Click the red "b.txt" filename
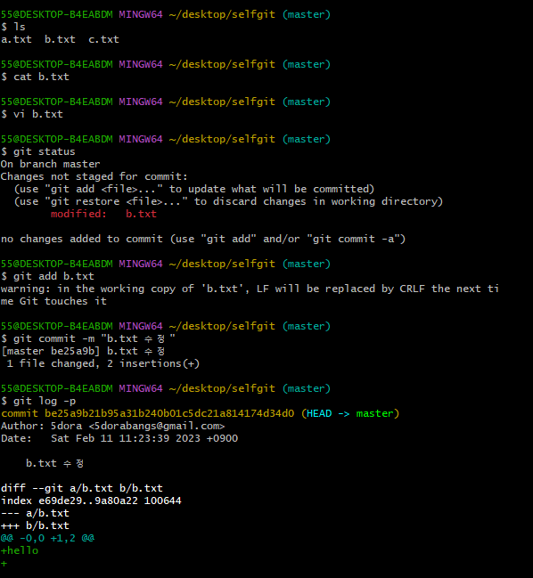This screenshot has width=533, height=578. (142, 214)
